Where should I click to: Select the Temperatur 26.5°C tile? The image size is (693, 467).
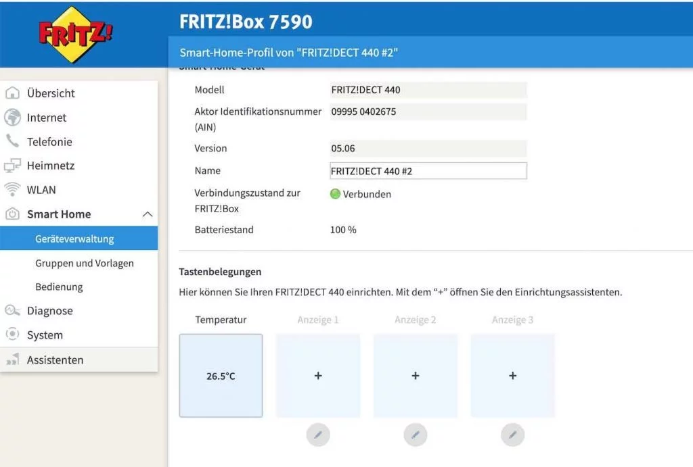[x=221, y=376]
